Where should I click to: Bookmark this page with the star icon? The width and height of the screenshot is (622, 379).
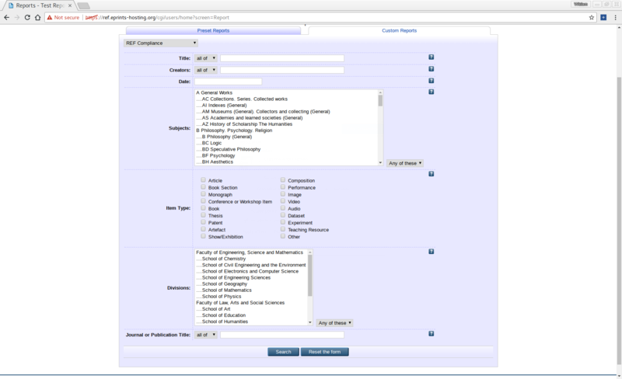click(x=592, y=17)
